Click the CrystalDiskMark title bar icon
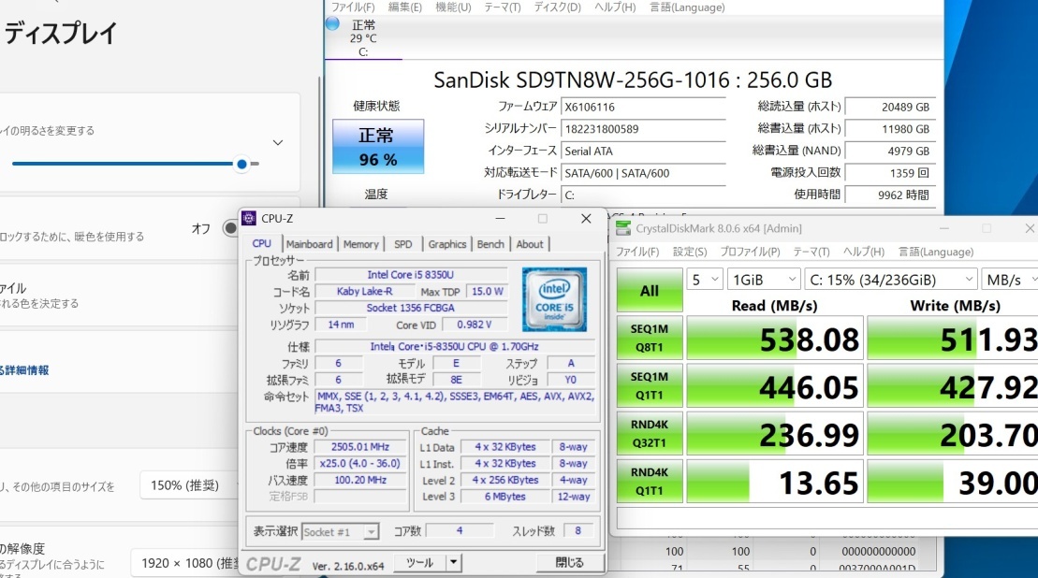 [x=622, y=227]
